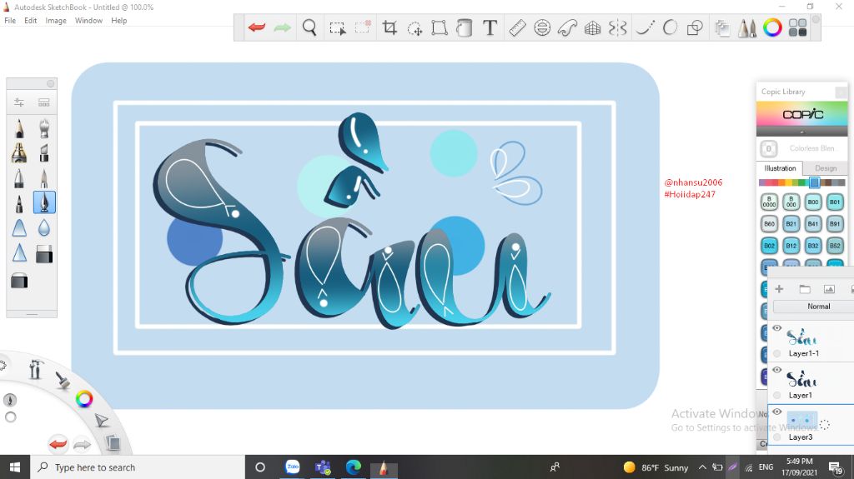854x479 pixels.
Task: Click the Windows search box
Action: [x=138, y=467]
